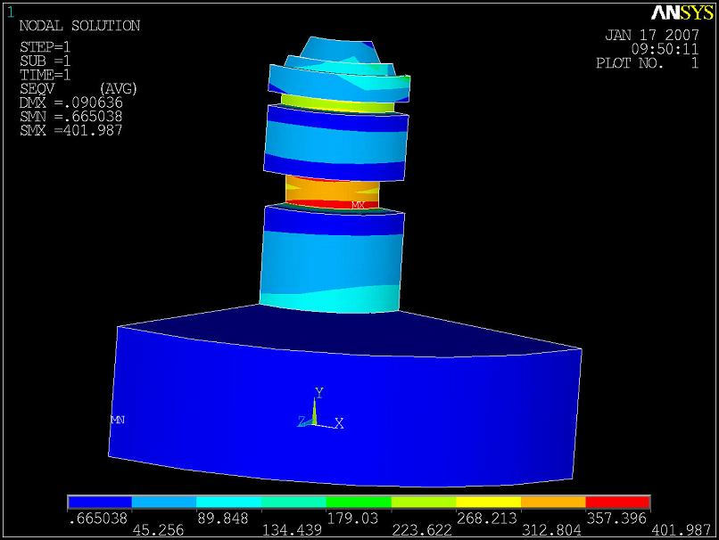The height and width of the screenshot is (540, 719).
Task: Click legend value 89.848
Action: click(223, 519)
